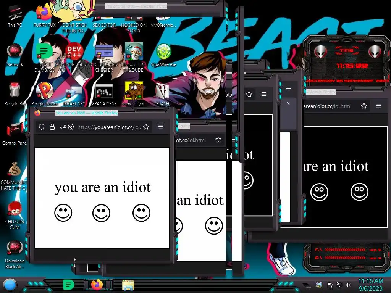Open Network desktop icon
Screen dimensions: 391x293
coord(15,55)
